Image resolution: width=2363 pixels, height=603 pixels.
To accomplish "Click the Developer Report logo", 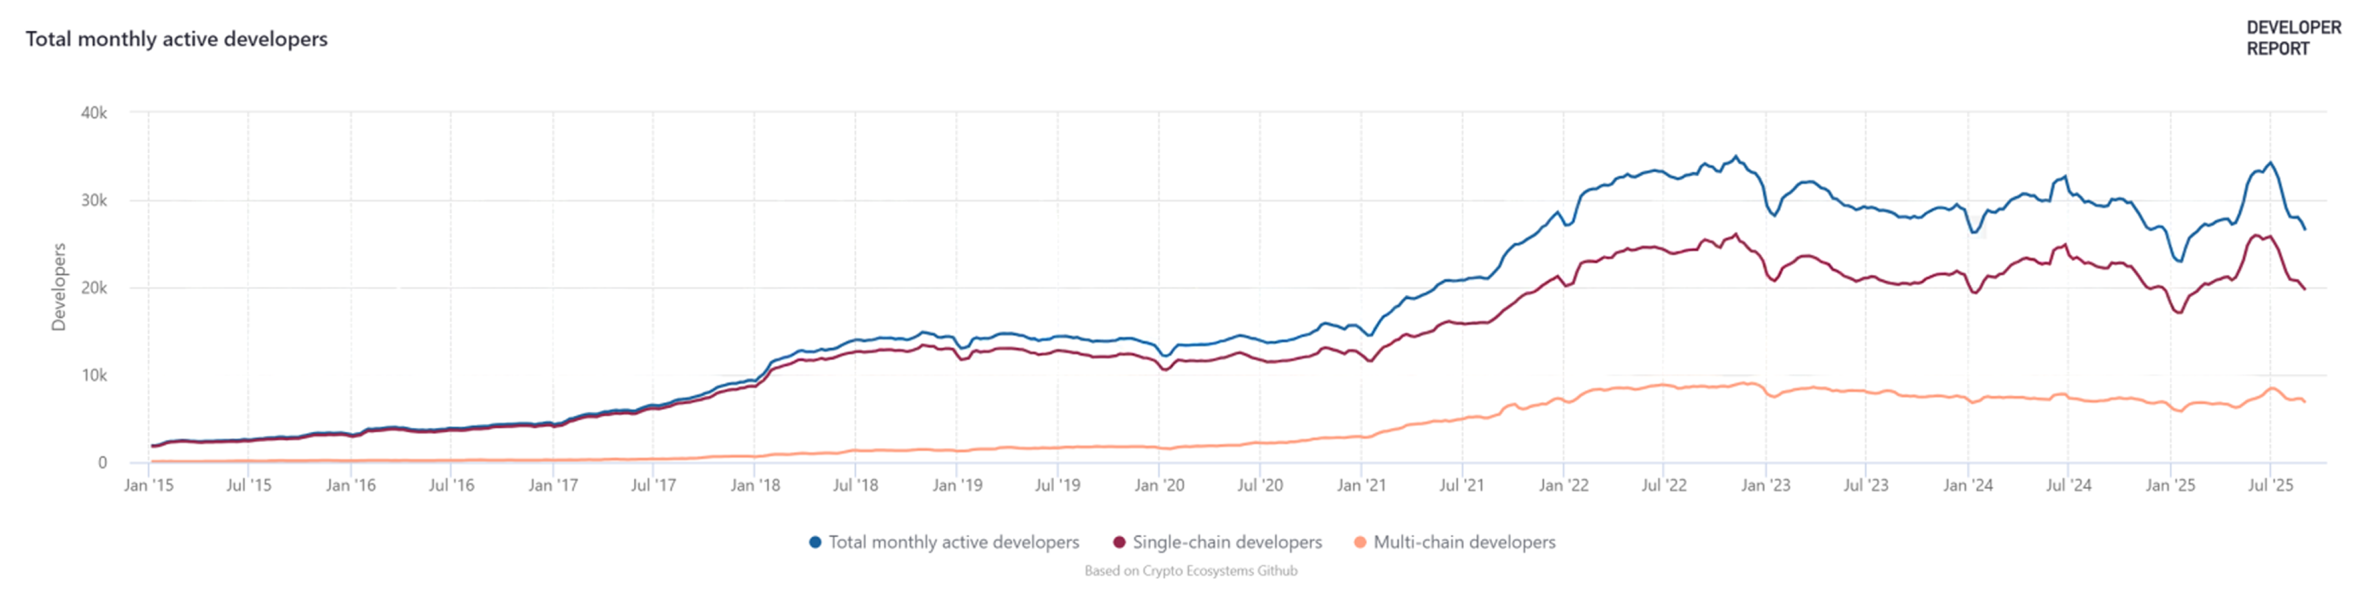I will tap(2293, 38).
